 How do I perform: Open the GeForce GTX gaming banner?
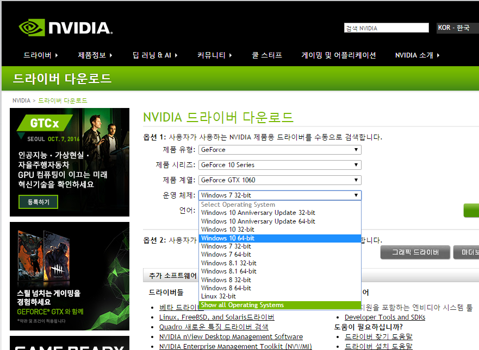tap(70, 276)
